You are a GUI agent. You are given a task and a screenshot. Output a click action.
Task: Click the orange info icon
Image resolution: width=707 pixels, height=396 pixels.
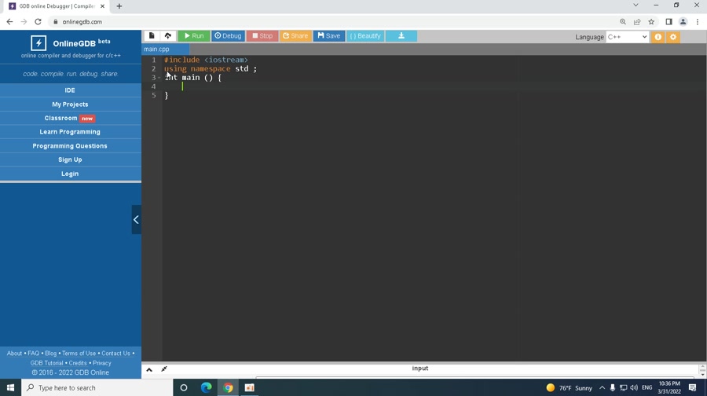tap(658, 37)
